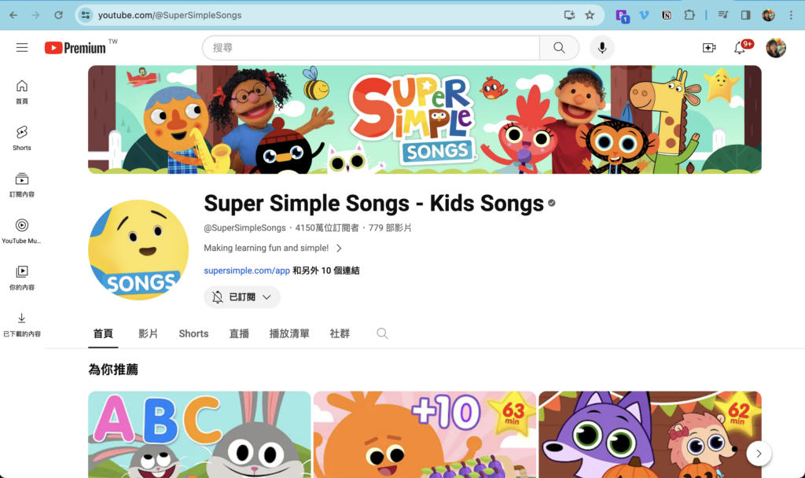
Task: Open the YouTube hamburger guide menu
Action: click(x=21, y=48)
